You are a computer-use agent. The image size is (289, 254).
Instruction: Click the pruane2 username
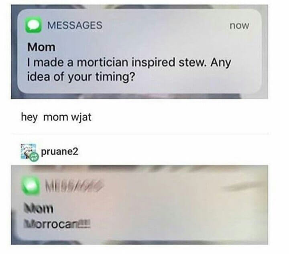point(59,152)
